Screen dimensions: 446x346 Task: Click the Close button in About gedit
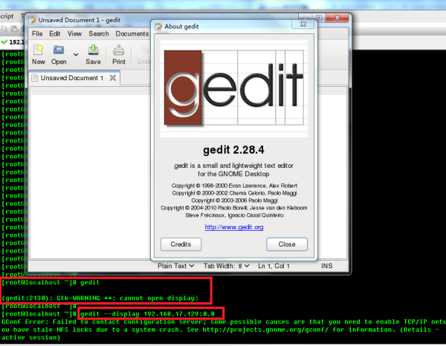click(287, 244)
